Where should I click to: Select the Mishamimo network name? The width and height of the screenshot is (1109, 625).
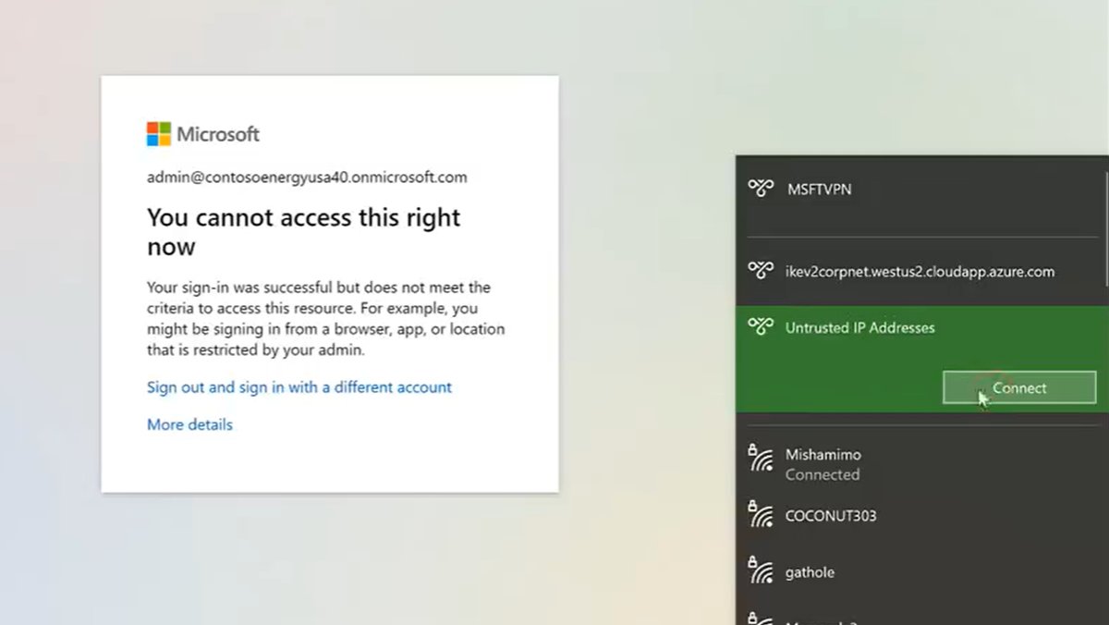[823, 455]
